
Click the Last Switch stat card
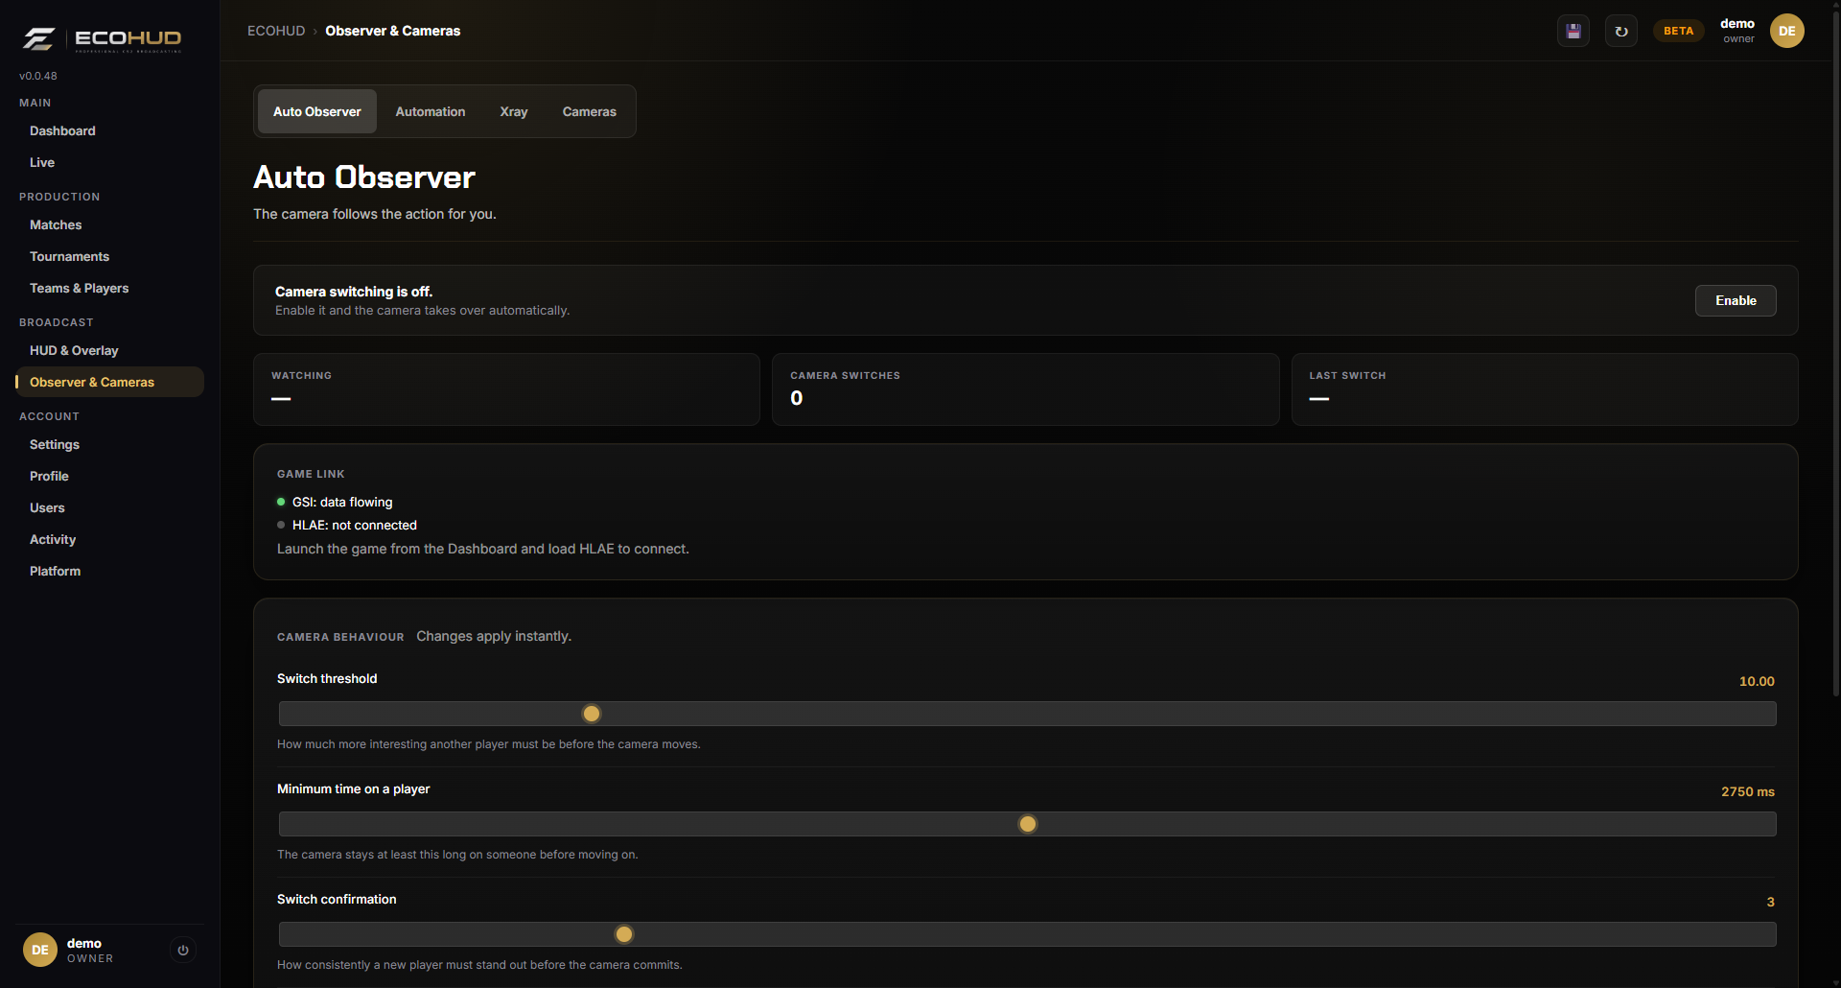coord(1544,389)
